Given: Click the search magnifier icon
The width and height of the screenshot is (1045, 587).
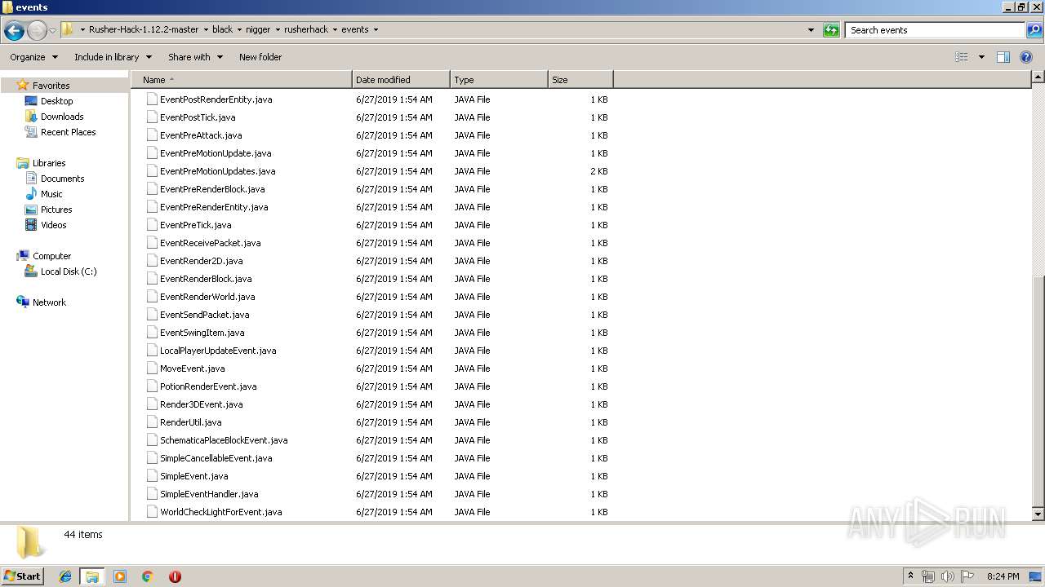Looking at the screenshot, I should 1034,30.
